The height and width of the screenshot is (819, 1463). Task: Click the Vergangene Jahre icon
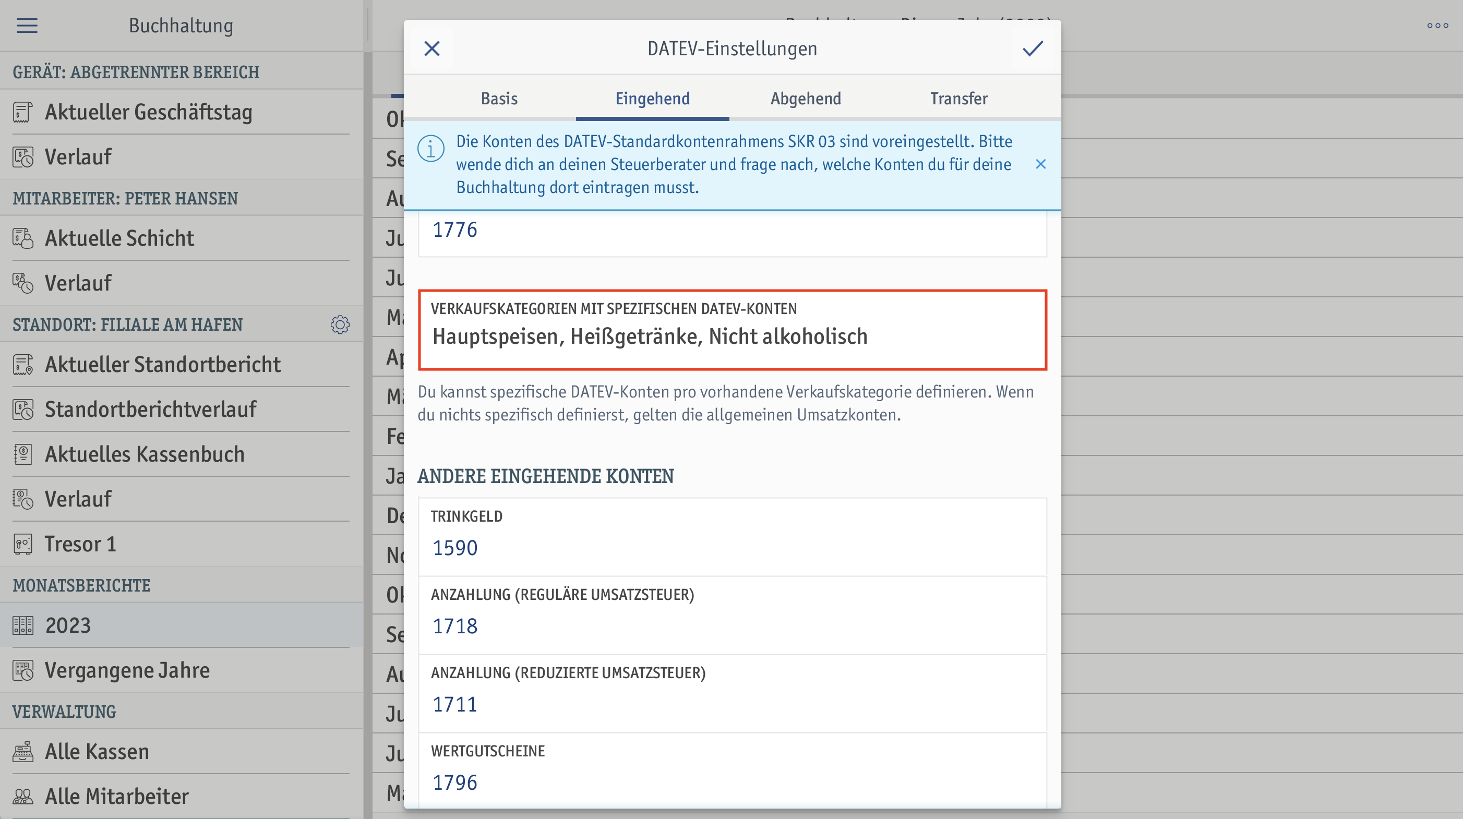coord(23,670)
